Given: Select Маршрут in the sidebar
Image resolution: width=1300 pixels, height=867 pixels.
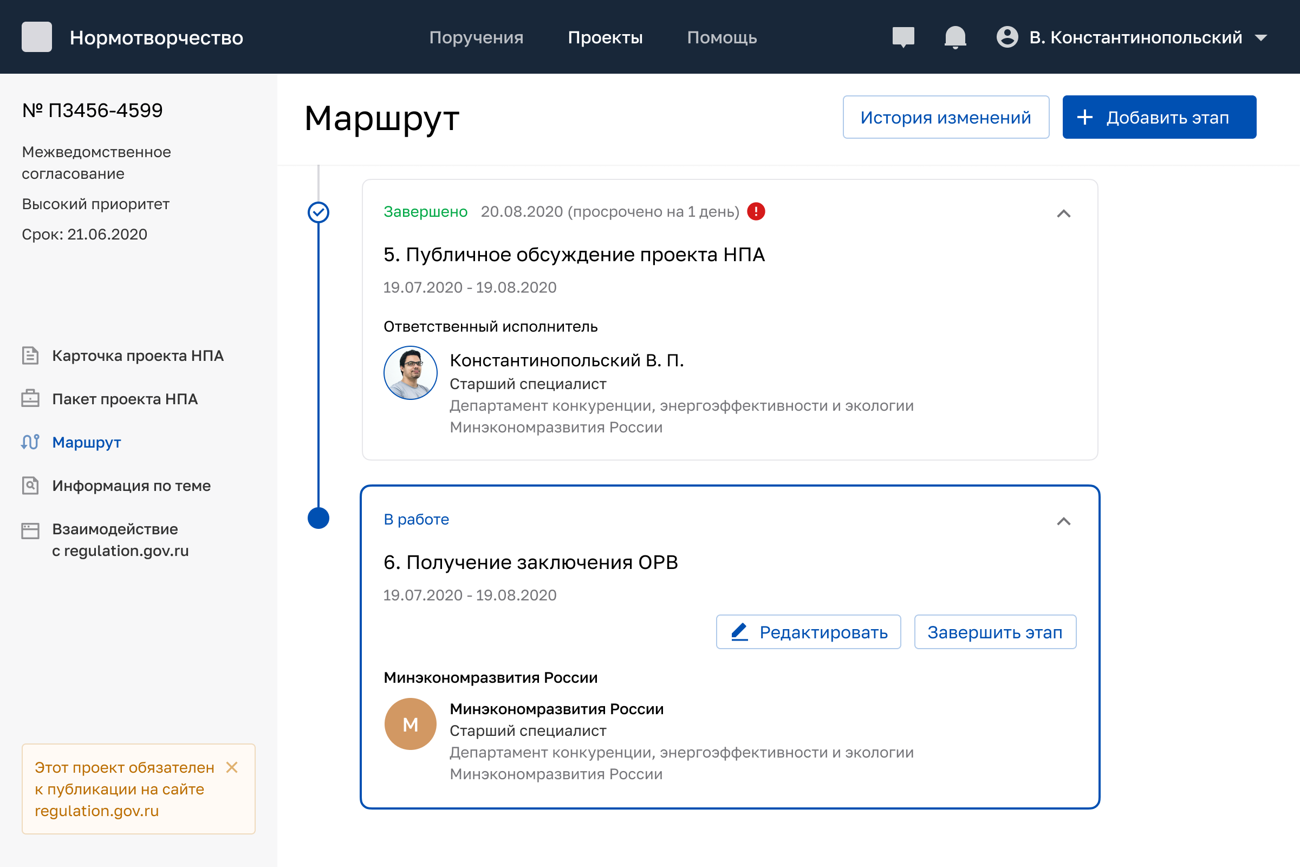Looking at the screenshot, I should pyautogui.click(x=87, y=442).
